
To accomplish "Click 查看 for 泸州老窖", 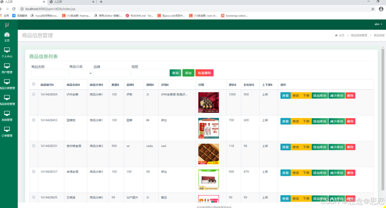I will [x=286, y=96].
